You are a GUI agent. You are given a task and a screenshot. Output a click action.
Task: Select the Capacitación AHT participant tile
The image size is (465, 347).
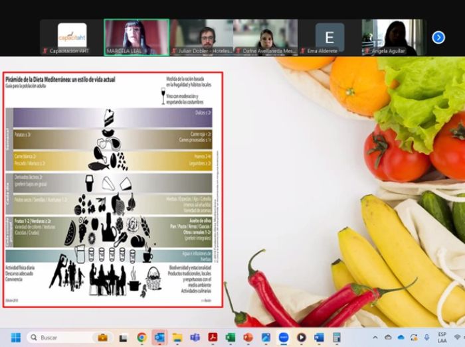[72, 37]
